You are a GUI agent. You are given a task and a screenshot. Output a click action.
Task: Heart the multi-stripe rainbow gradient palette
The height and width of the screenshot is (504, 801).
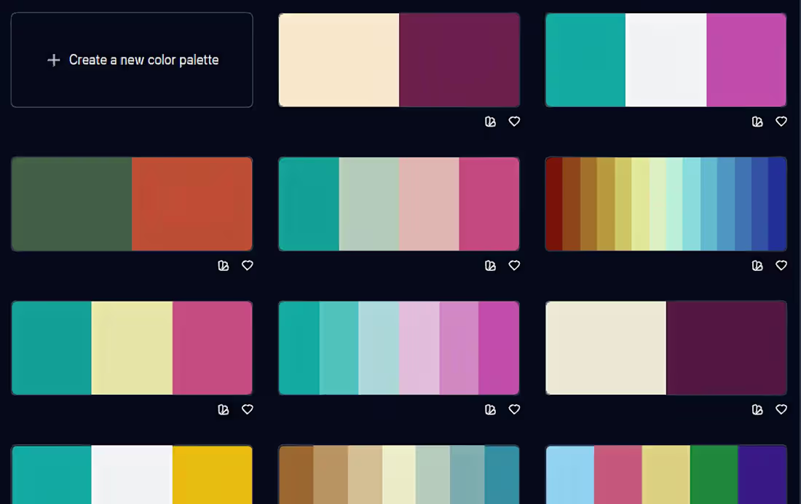click(781, 266)
